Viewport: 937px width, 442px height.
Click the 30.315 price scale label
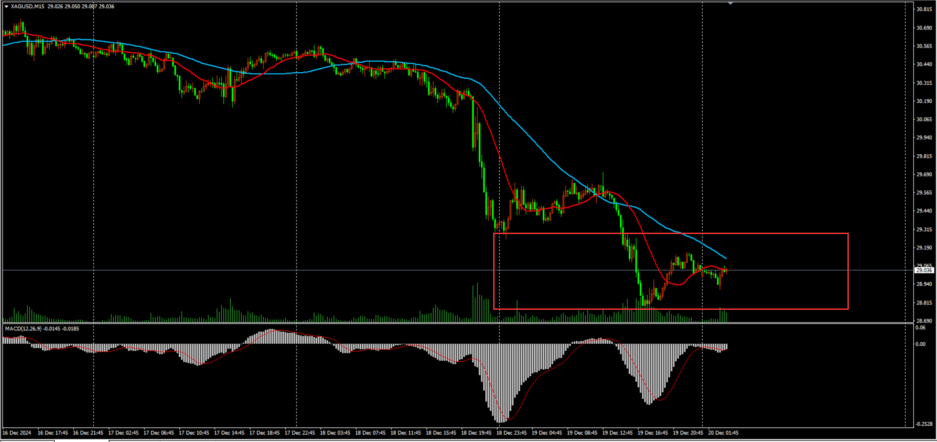(924, 83)
